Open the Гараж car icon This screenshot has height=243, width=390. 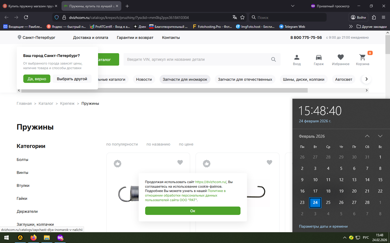319,60
